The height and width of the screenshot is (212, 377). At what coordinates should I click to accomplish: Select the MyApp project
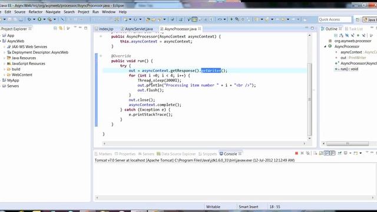tap(13, 80)
